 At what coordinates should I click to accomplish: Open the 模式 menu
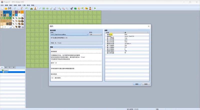click(11, 5)
